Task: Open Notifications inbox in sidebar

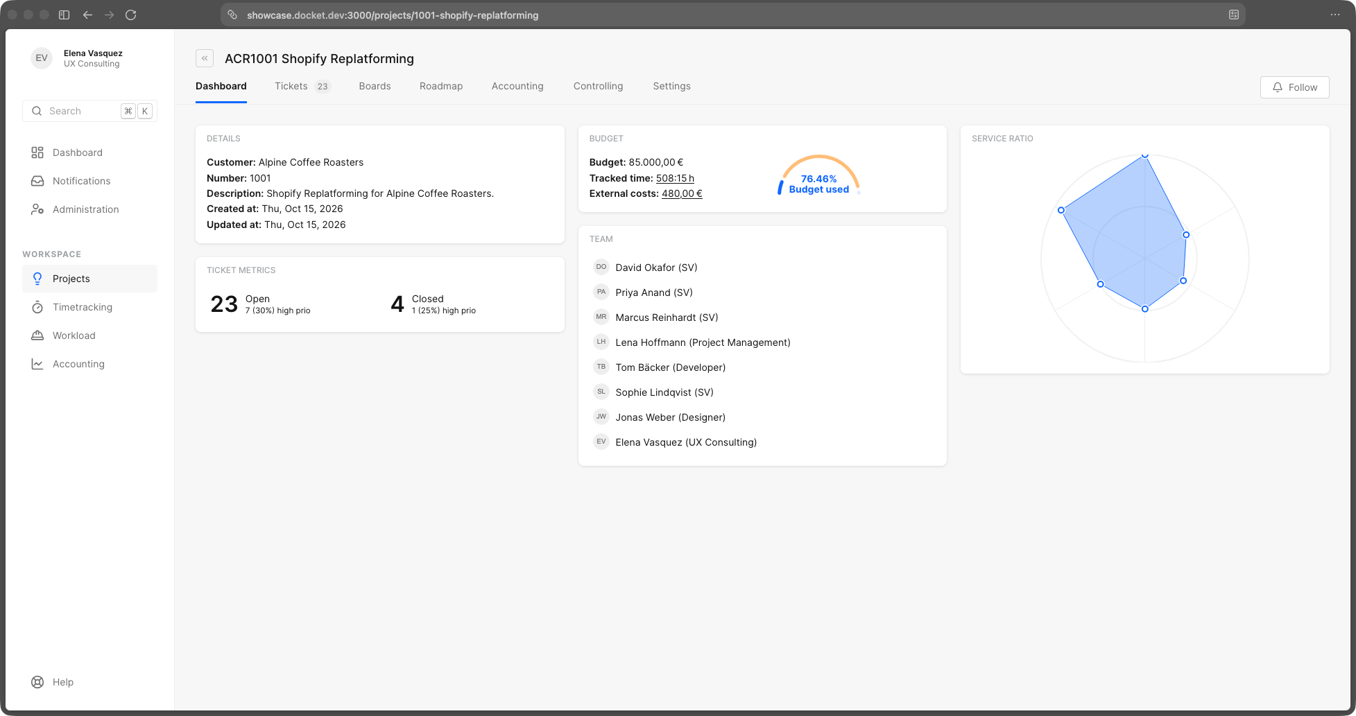Action: coord(89,181)
